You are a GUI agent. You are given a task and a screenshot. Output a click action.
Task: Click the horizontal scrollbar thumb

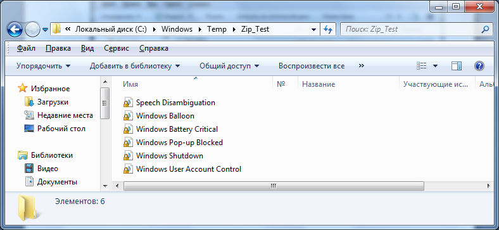tap(274, 186)
